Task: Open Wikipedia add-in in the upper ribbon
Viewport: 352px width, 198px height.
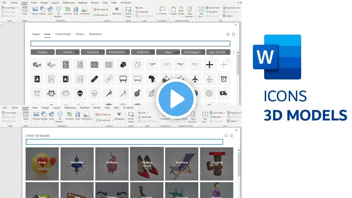Action: [117, 11]
